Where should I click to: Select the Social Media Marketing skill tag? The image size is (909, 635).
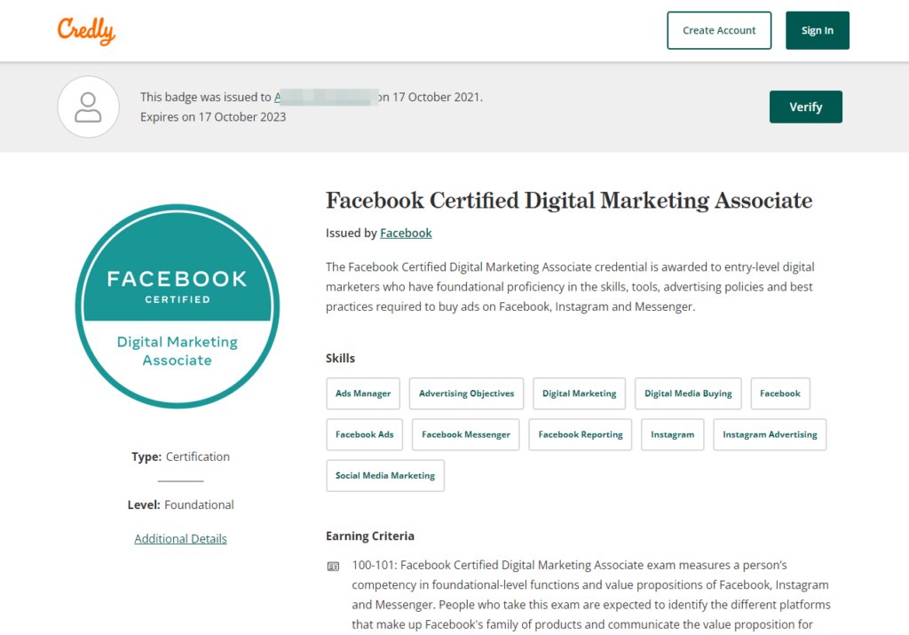click(x=385, y=475)
